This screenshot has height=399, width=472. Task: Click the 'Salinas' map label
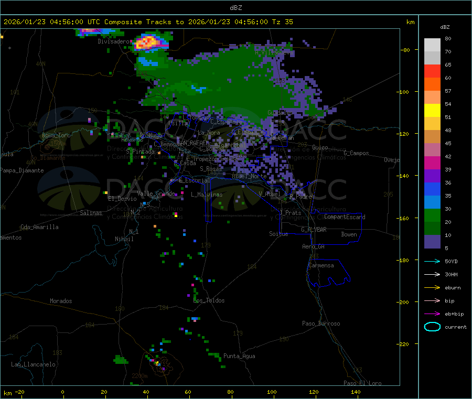point(91,213)
